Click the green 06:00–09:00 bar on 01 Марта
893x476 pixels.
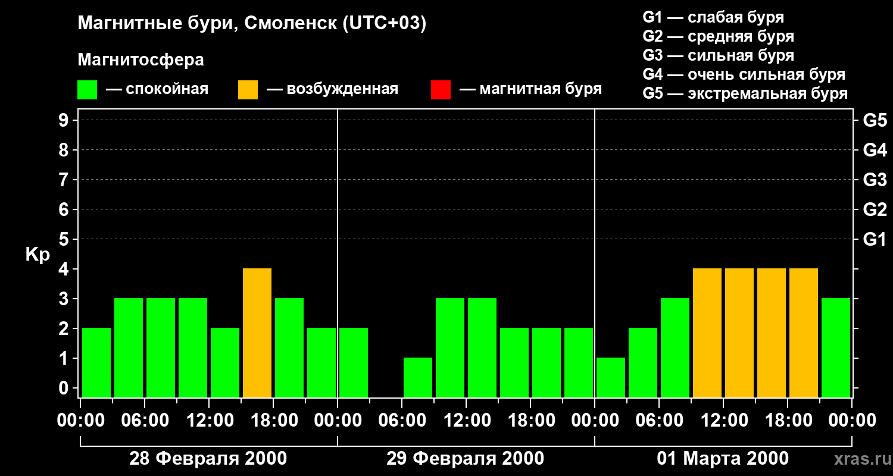coord(675,347)
